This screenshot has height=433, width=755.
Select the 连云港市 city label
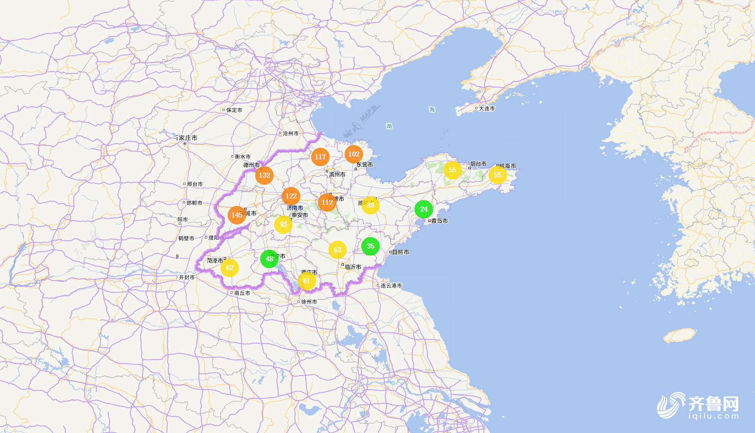391,286
